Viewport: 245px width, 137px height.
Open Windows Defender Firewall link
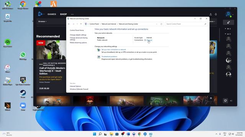tap(79, 89)
